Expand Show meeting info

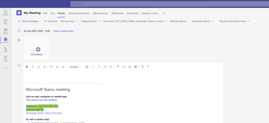click(x=65, y=31)
